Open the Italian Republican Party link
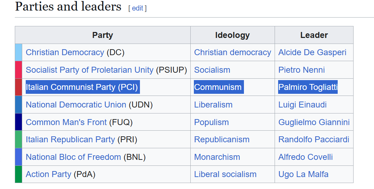 click(x=70, y=139)
